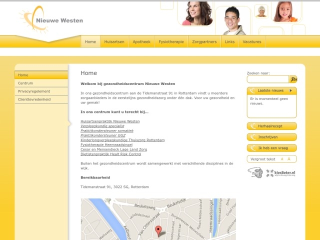Screen dimensions: 320x240
Task: Click into the Zoeken naar search field
Action: [267, 79]
